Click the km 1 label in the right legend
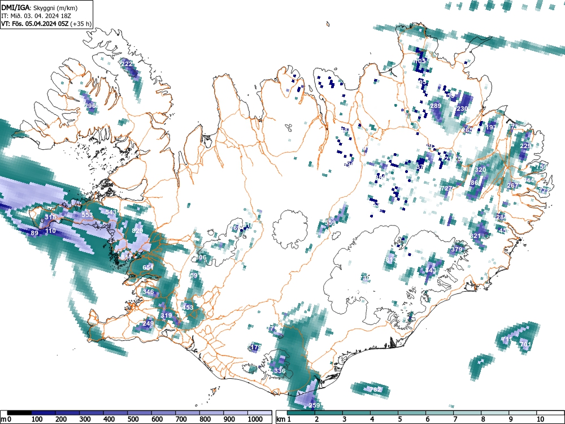Viewport: 565px width, 424px height. pyautogui.click(x=284, y=419)
